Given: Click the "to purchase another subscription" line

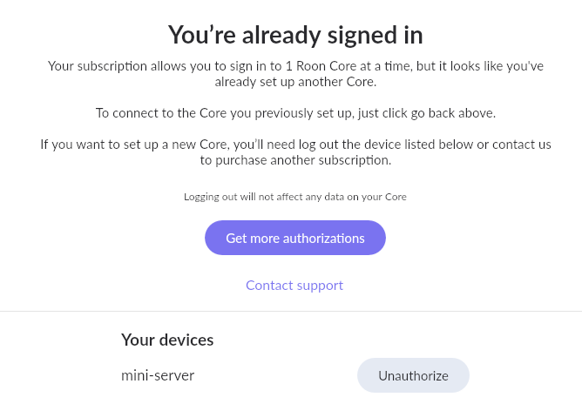Looking at the screenshot, I should (x=294, y=160).
